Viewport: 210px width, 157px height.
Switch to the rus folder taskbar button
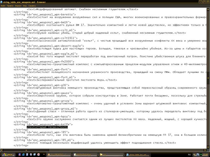111,155
